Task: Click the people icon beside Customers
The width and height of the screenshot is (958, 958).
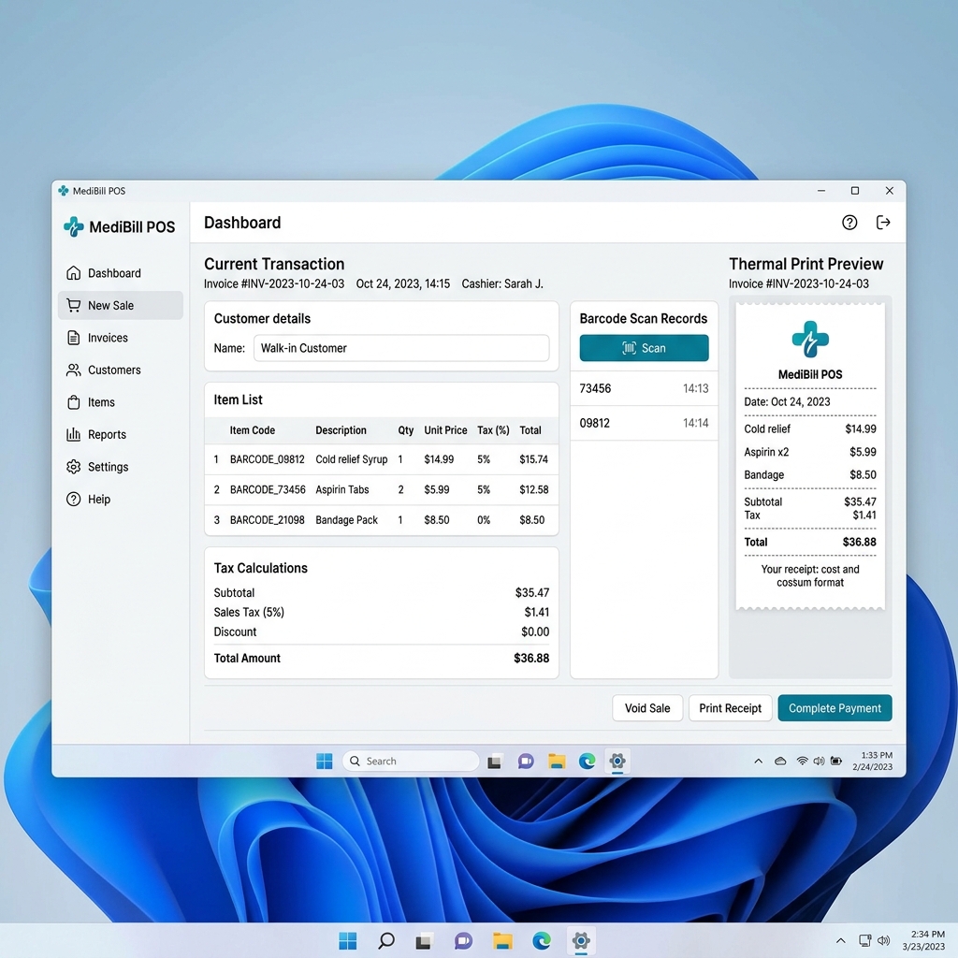Action: click(73, 370)
